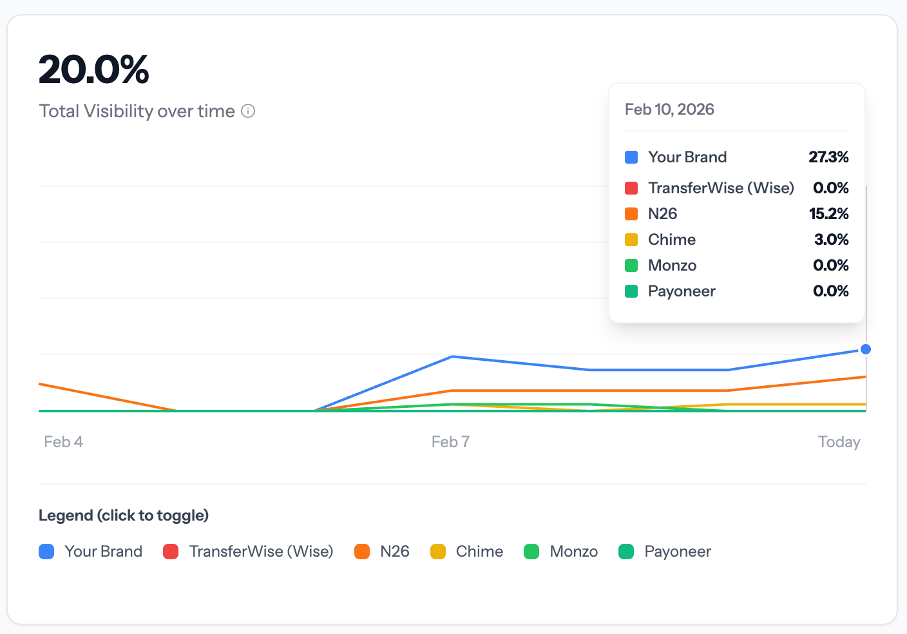Select the Today x-axis label
907x634 pixels.
839,442
